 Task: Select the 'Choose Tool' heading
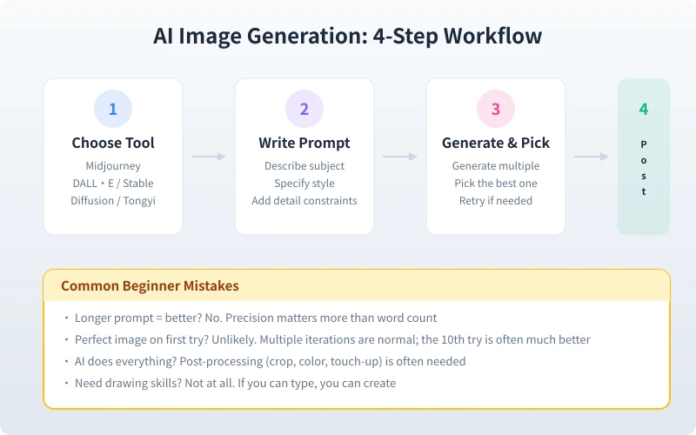113,143
